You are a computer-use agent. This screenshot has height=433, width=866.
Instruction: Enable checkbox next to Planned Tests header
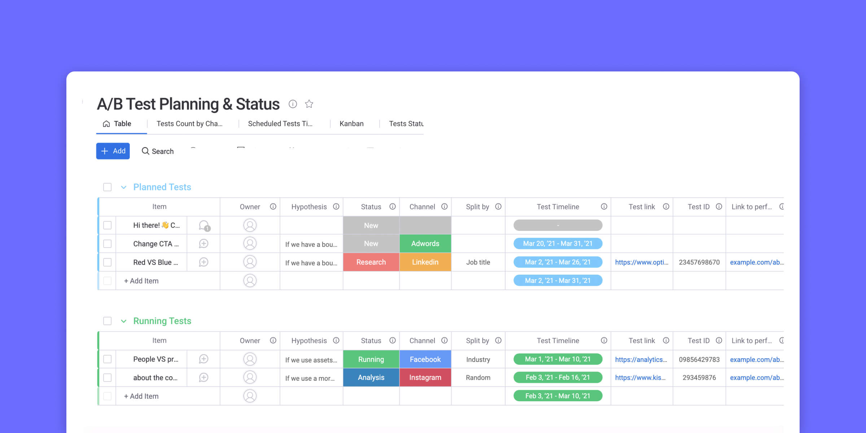108,187
